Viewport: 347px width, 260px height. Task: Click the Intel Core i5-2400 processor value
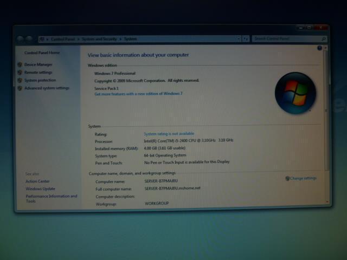click(x=189, y=141)
